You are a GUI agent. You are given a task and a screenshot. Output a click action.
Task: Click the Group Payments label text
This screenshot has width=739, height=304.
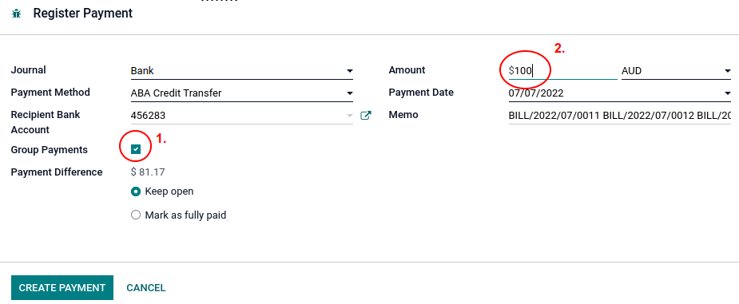click(49, 150)
